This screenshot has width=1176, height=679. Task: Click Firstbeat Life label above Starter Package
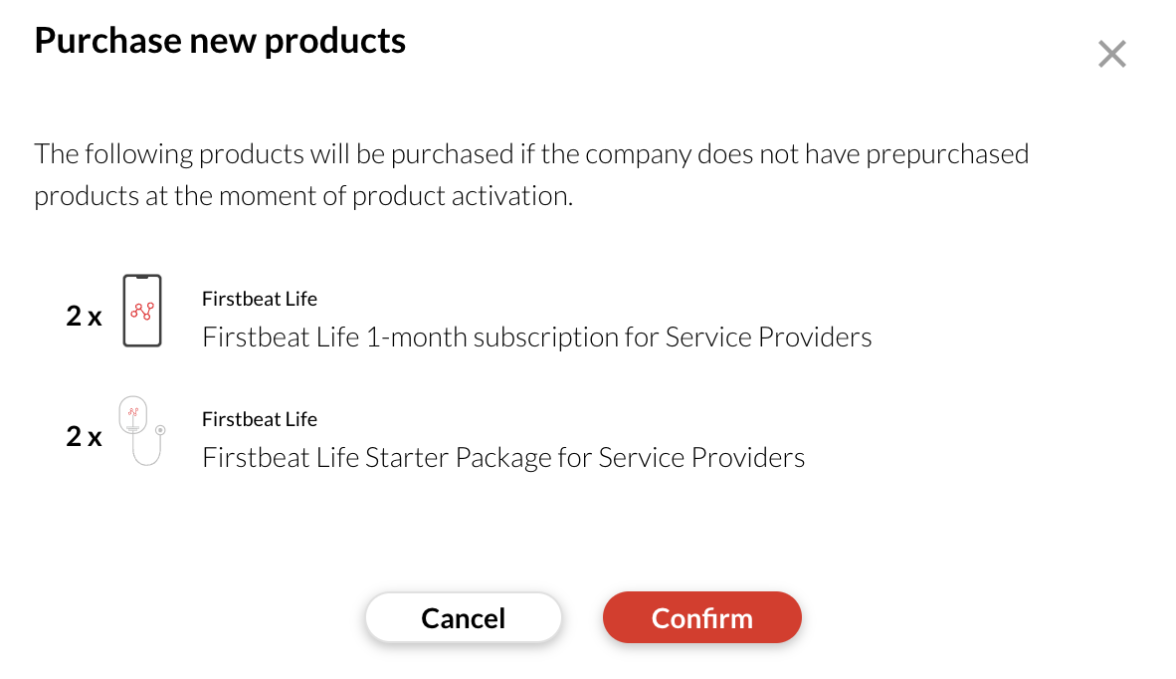pos(260,419)
